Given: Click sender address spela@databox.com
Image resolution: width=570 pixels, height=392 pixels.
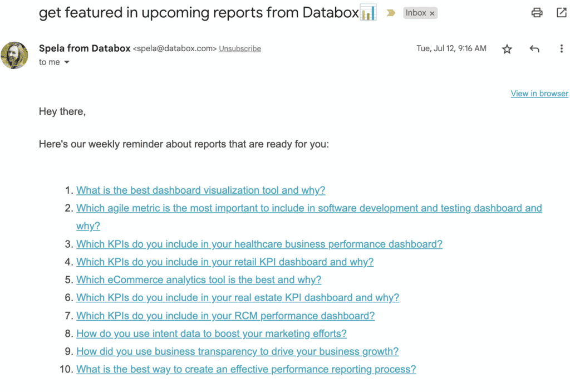Looking at the screenshot, I should point(174,49).
